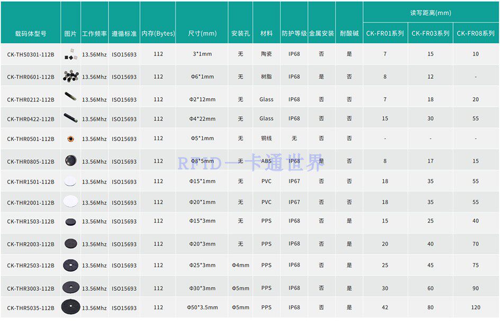Click the CK-FR08系列 column header
Viewport: 503px width, 321px height.
475,33
